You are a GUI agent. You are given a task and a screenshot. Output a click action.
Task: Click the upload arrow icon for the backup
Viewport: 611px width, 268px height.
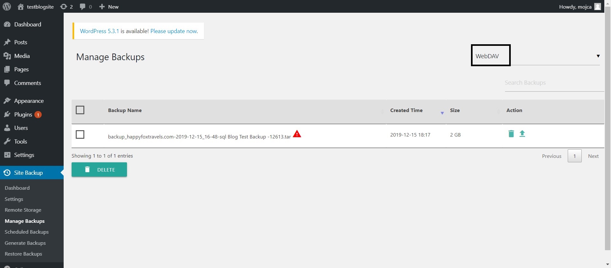pyautogui.click(x=522, y=134)
